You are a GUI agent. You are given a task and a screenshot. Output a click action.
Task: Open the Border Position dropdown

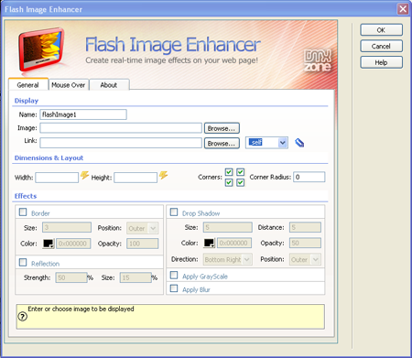click(x=143, y=228)
